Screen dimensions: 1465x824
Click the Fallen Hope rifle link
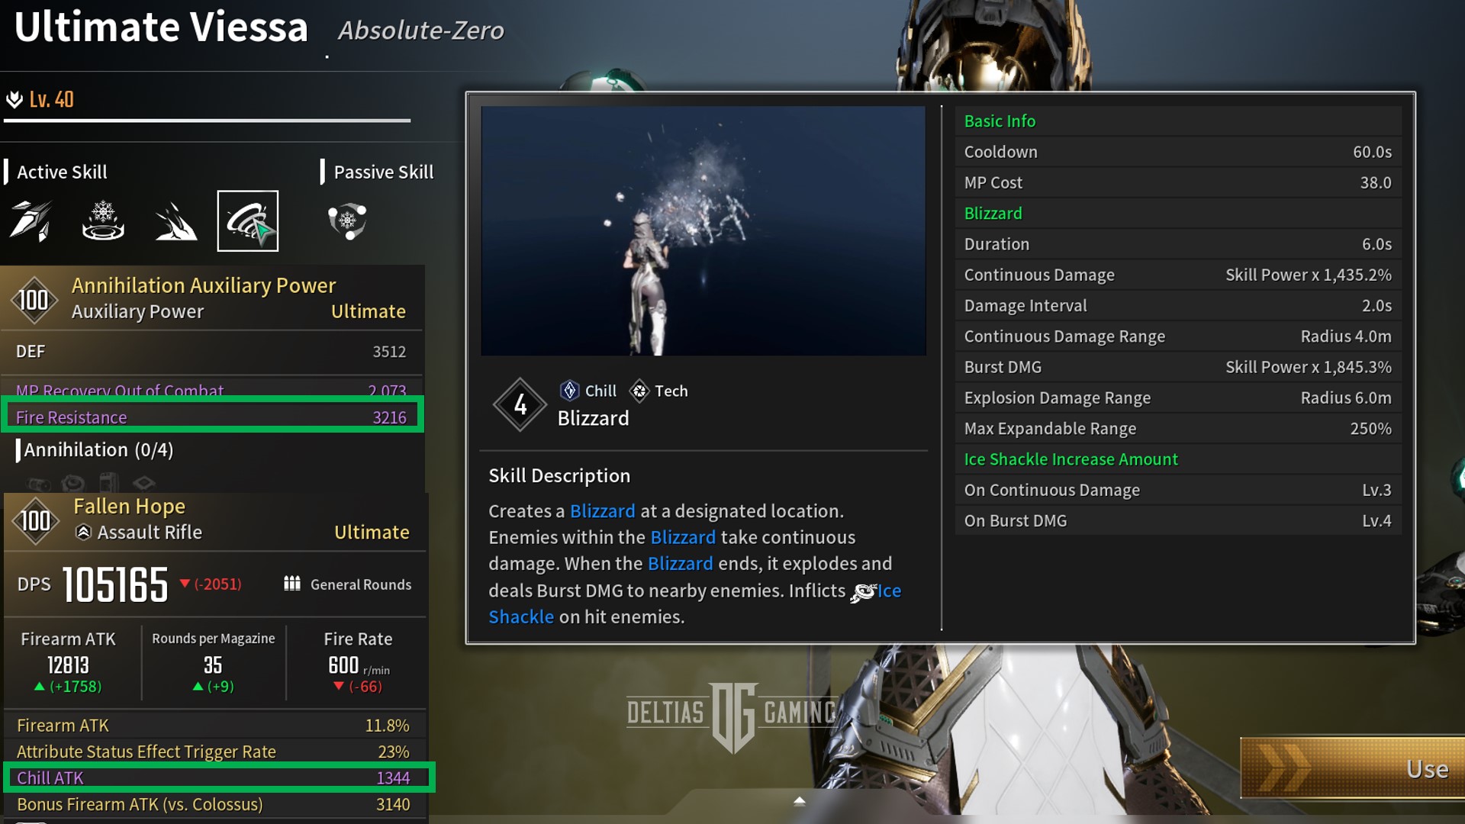(129, 506)
